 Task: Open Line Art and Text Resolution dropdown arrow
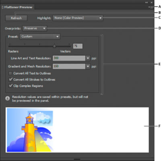coord(88,58)
